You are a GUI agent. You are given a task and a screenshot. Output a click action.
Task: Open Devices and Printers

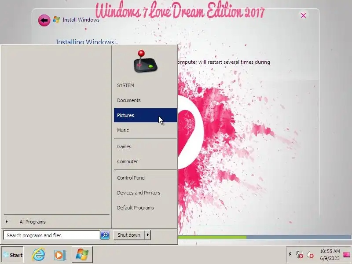145,193
